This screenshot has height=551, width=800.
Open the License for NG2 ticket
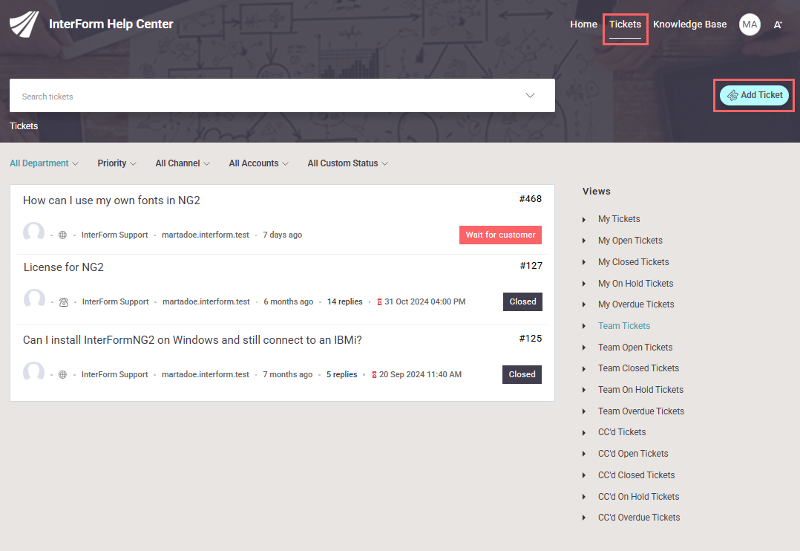click(x=63, y=267)
